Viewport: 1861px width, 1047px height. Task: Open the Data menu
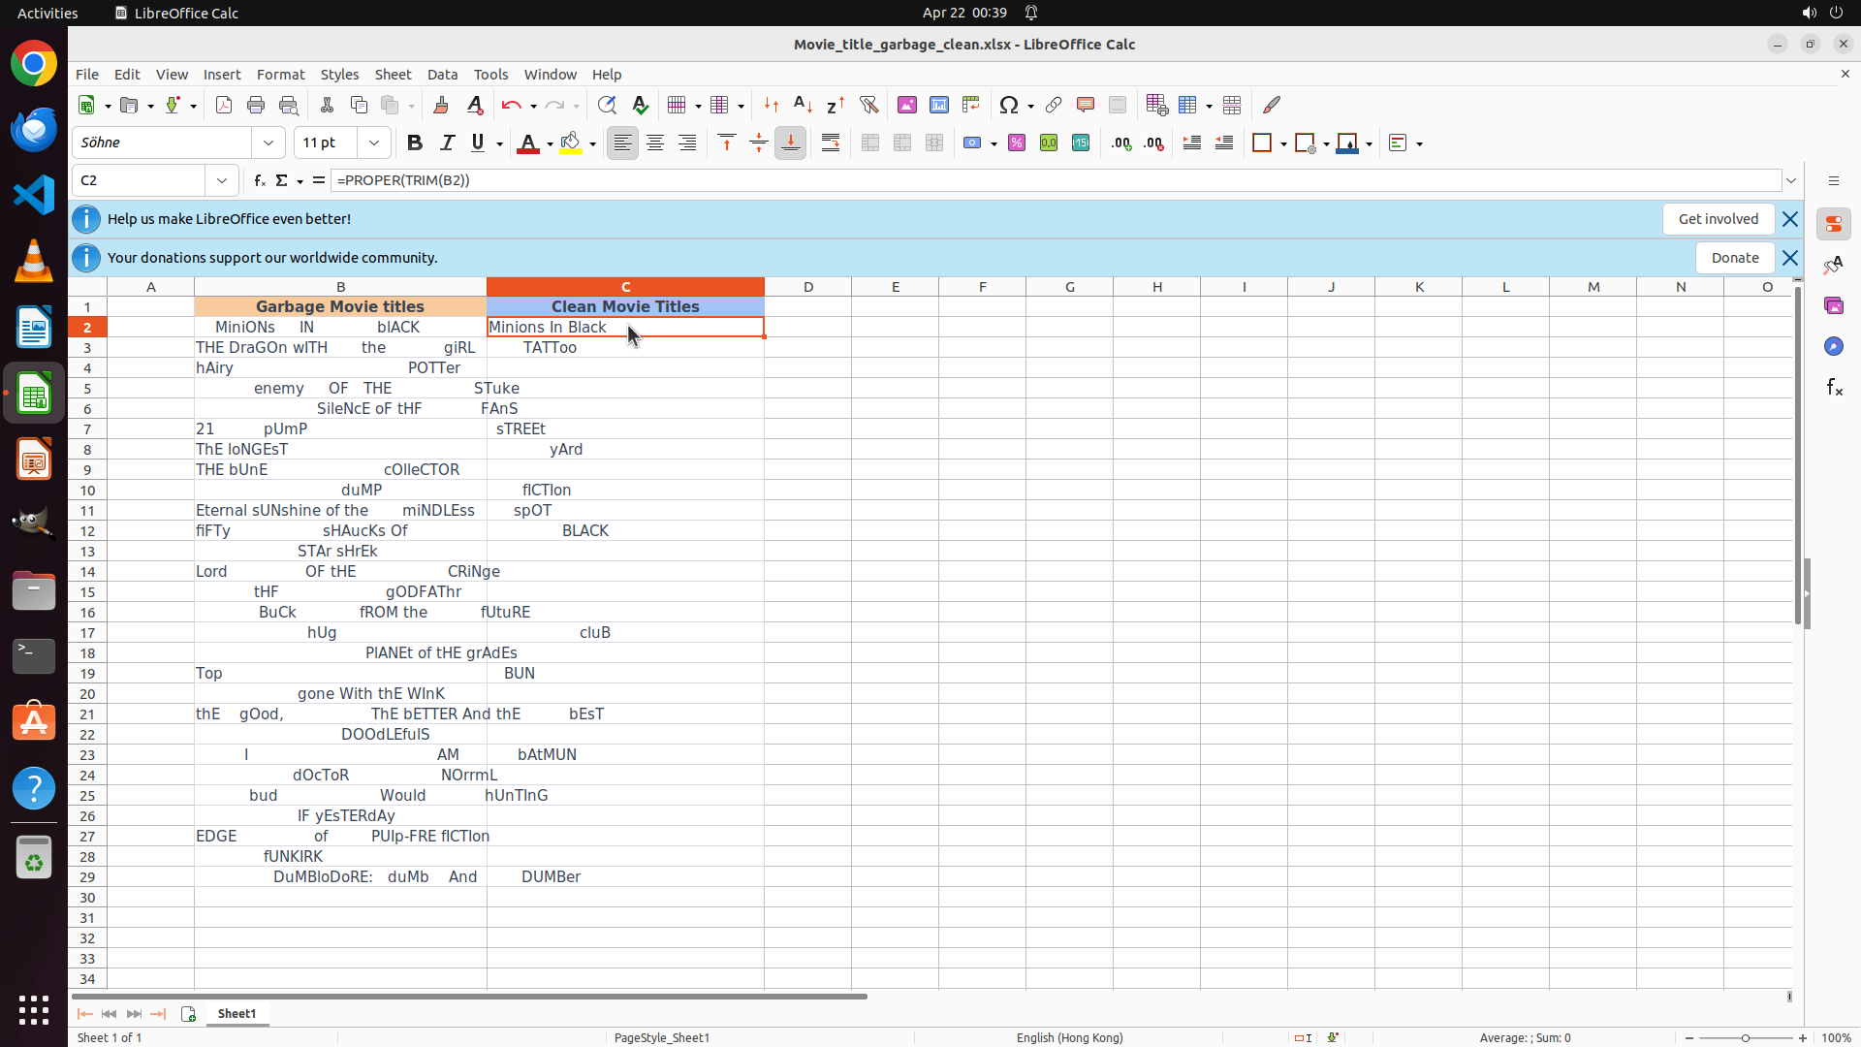click(442, 75)
